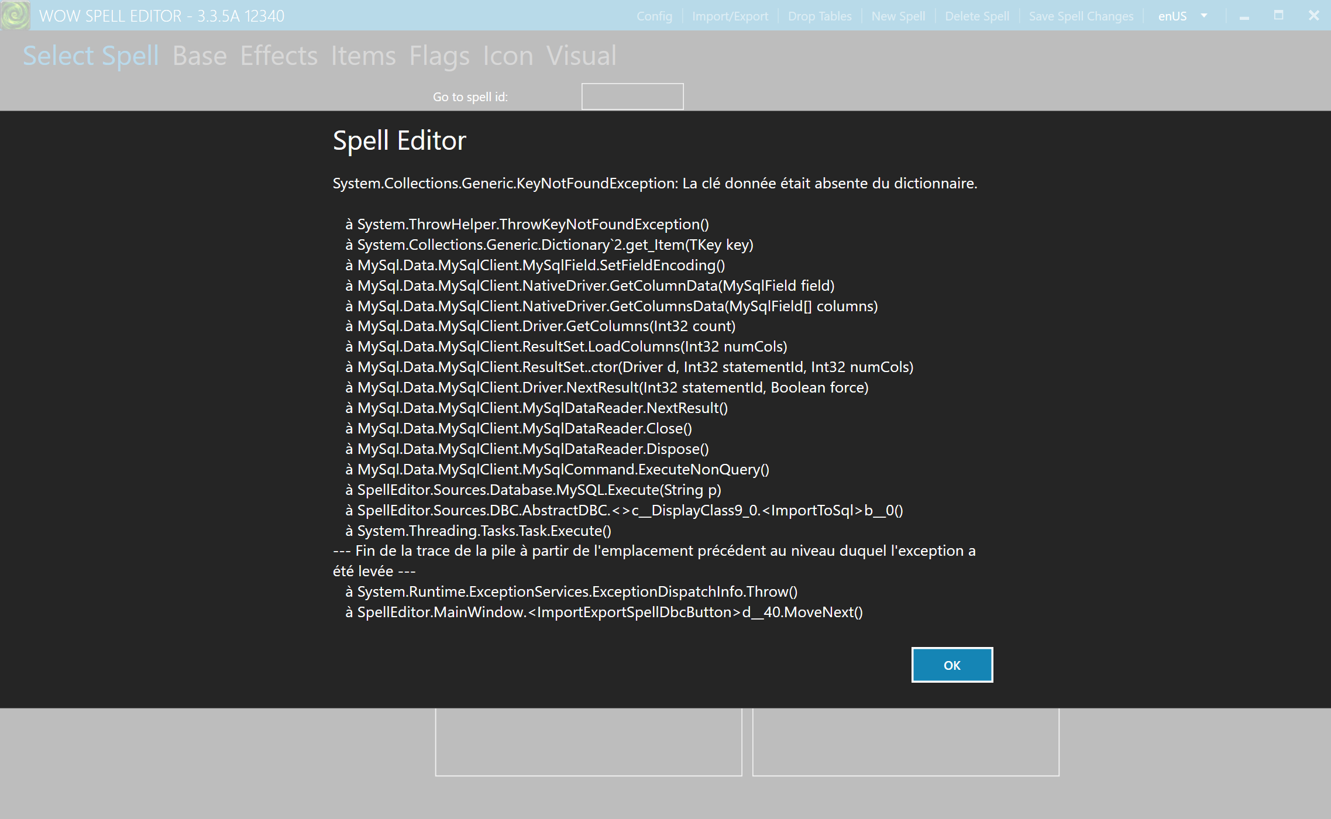Open the Import/Export menu
The image size is (1331, 819).
pyautogui.click(x=730, y=16)
